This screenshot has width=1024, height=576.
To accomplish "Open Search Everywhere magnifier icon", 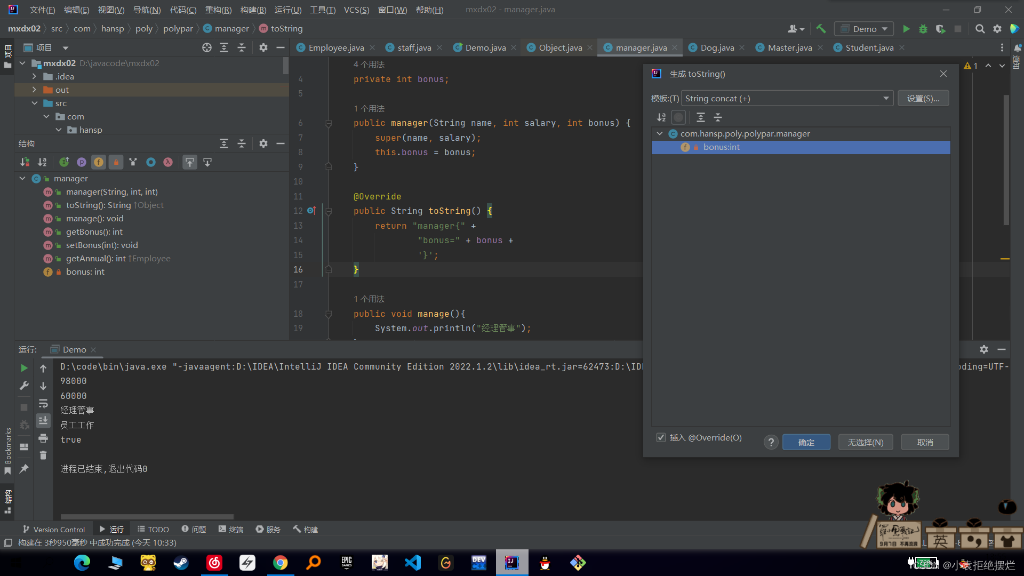I will point(980,29).
